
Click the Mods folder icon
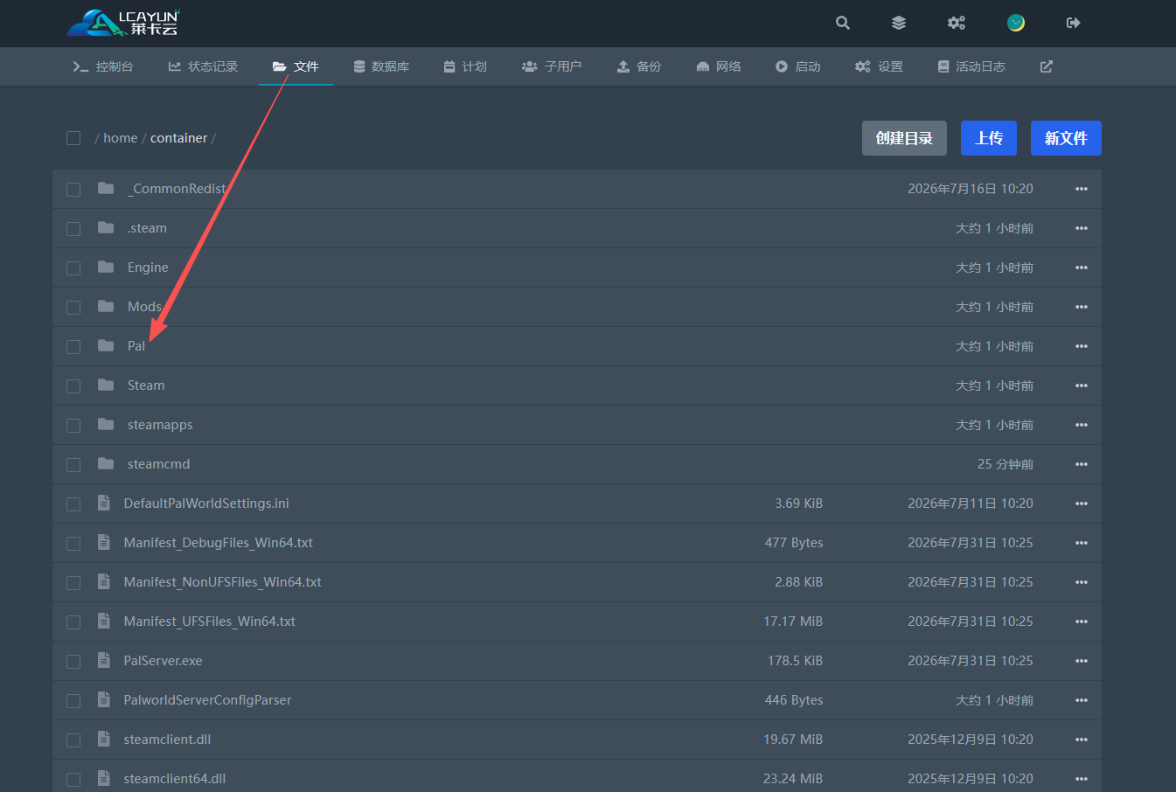(x=106, y=306)
